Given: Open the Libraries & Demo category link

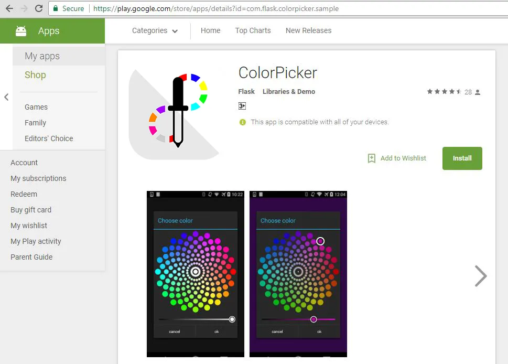Looking at the screenshot, I should click(x=289, y=92).
